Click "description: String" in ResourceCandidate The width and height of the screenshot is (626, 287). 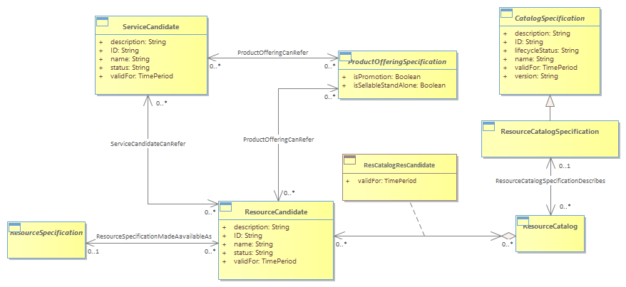(x=262, y=227)
